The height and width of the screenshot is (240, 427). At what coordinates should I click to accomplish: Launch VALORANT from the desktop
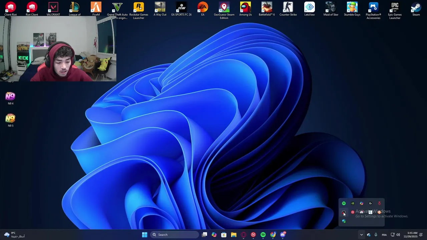click(x=53, y=9)
